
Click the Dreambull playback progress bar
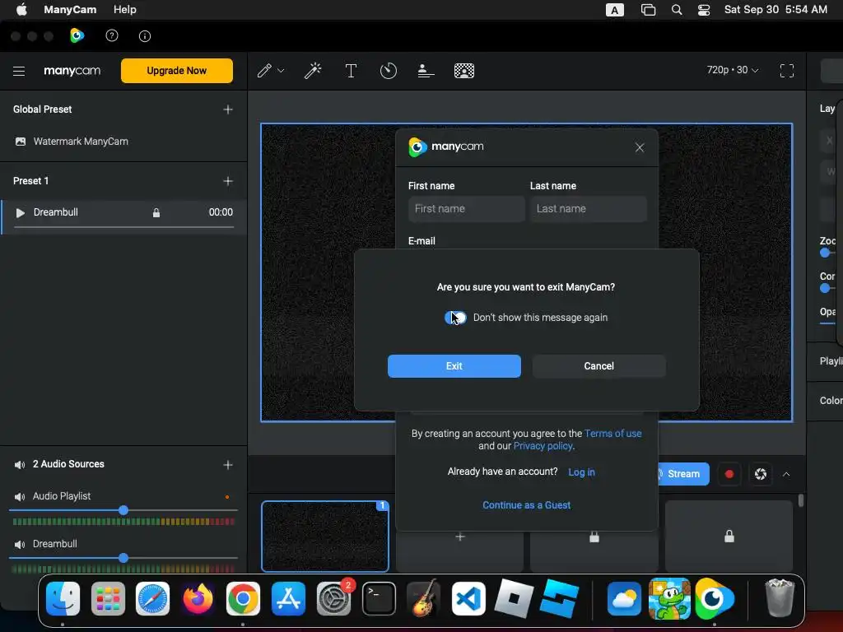123,227
